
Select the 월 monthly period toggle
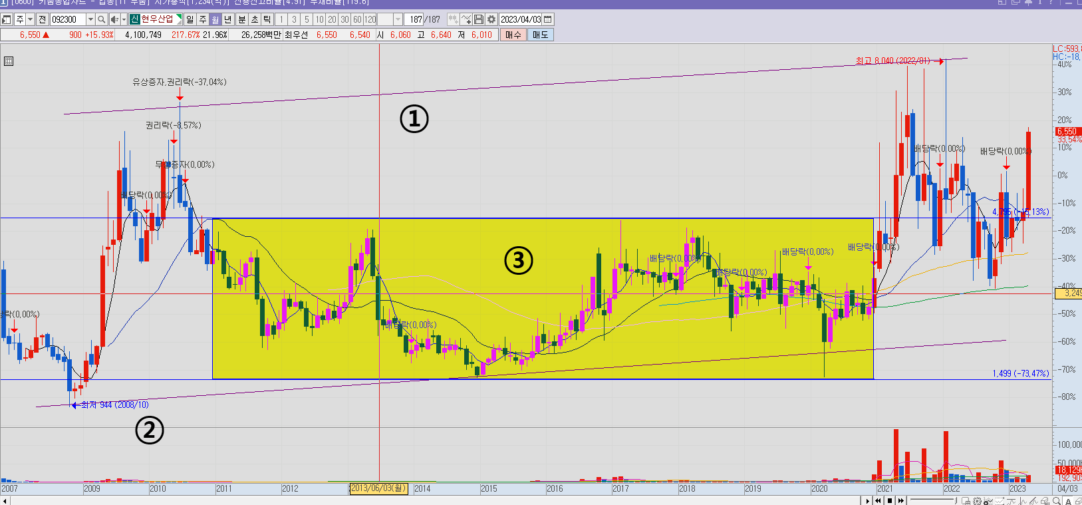pos(215,19)
